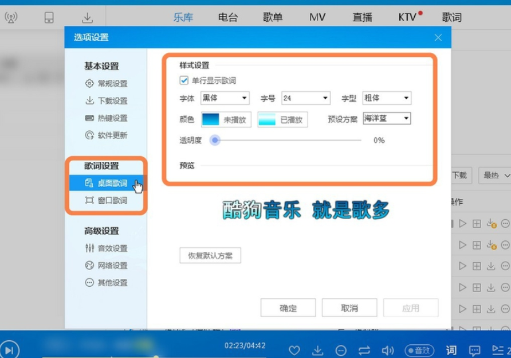This screenshot has height=358, width=511.
Task: Pick the 已播放 lyric color swatch
Action: tap(282, 119)
